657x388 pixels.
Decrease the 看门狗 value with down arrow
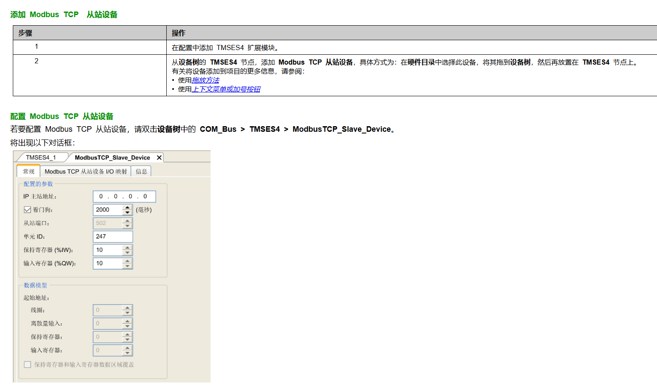coord(127,212)
